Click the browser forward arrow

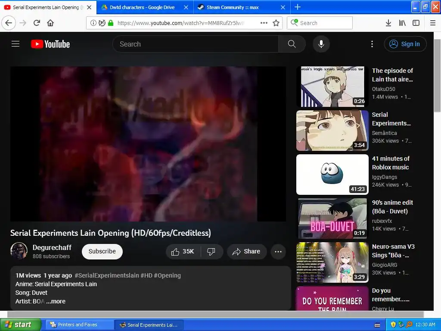[x=23, y=23]
